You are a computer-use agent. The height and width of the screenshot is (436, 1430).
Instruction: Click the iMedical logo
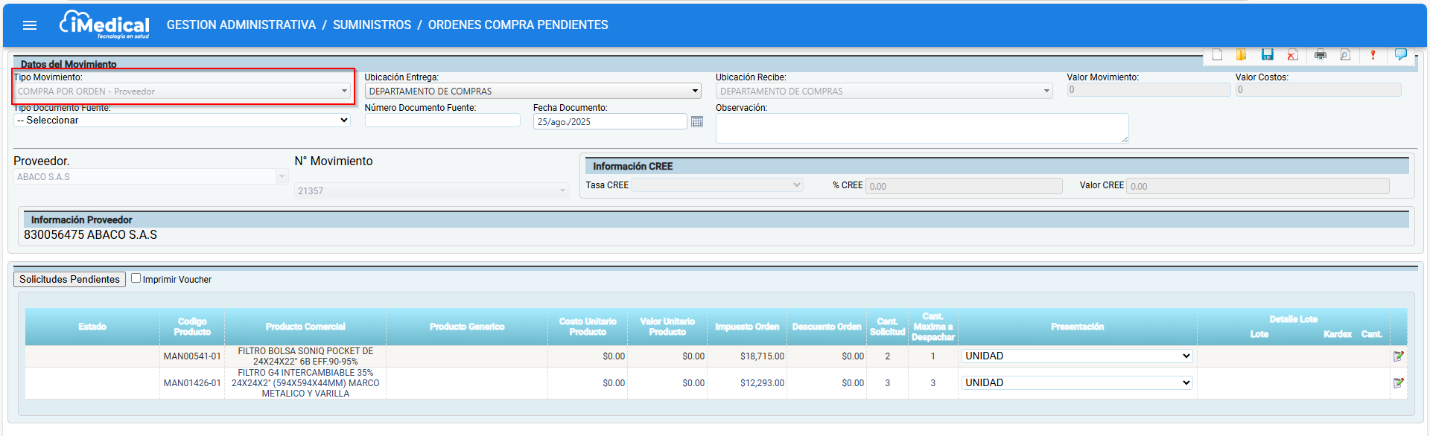[104, 25]
